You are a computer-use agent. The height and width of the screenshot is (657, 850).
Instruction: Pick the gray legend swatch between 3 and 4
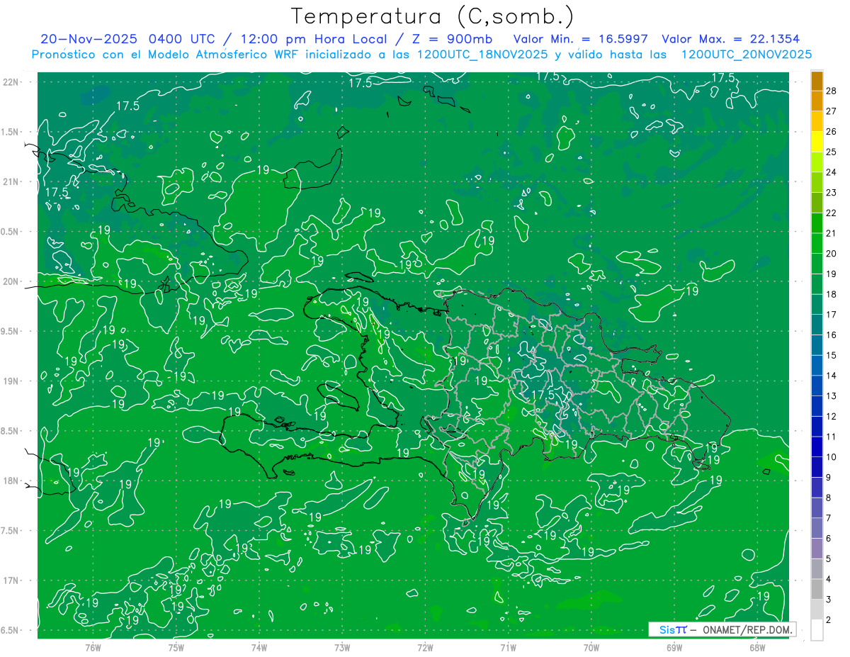pos(817,589)
